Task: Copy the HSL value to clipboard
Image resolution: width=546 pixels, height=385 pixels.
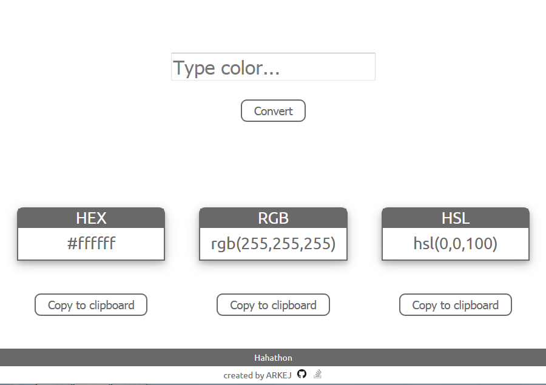Action: pyautogui.click(x=456, y=305)
